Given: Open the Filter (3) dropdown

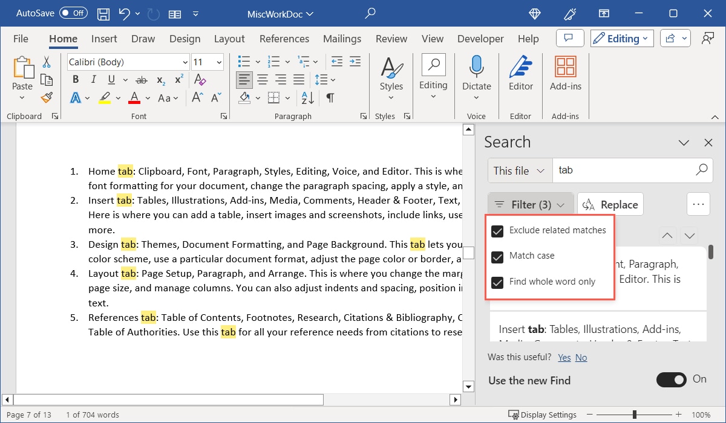Looking at the screenshot, I should click(x=530, y=204).
